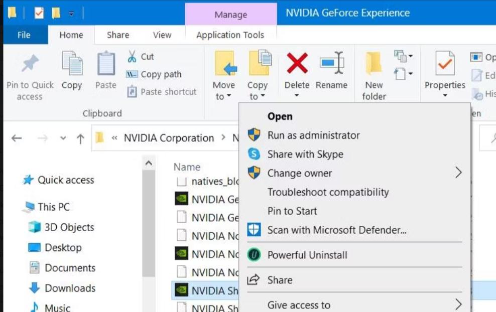Select Downloads in navigation pane
Image resolution: width=496 pixels, height=312 pixels.
coord(70,288)
